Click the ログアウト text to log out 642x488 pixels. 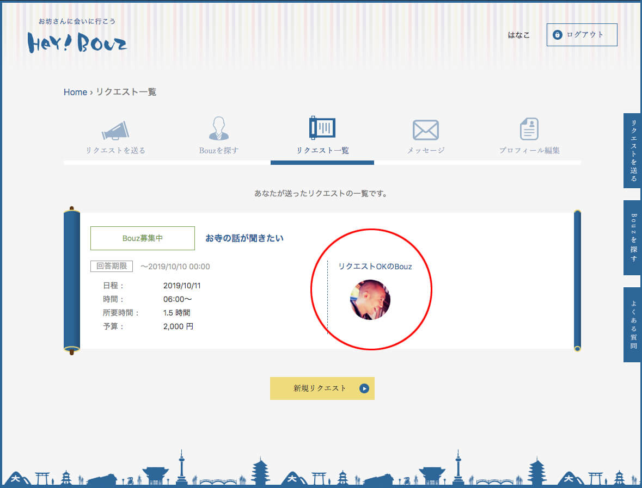click(x=585, y=35)
